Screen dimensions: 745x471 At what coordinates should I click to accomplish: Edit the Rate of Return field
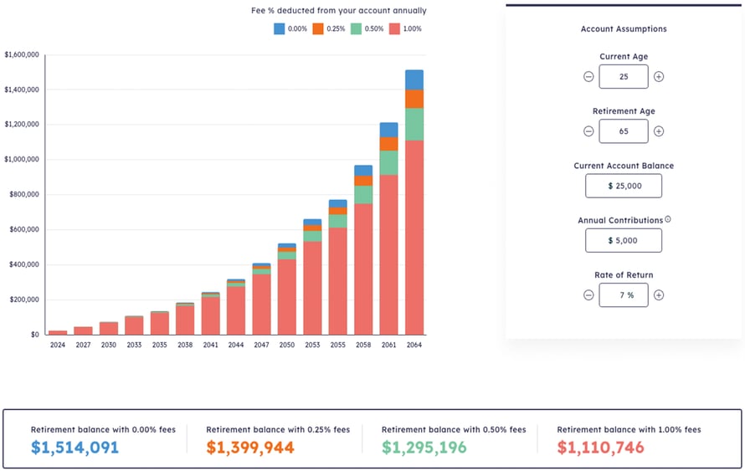[624, 294]
